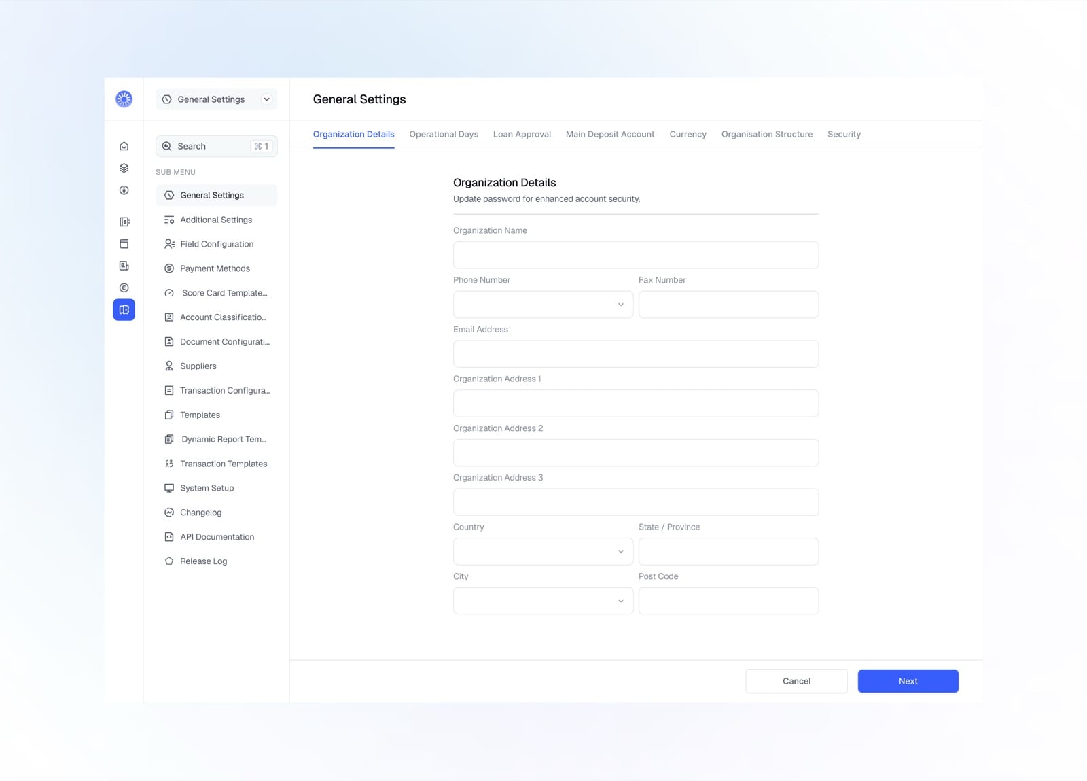Click the Account Classification icon
The width and height of the screenshot is (1087, 781).
[x=169, y=317]
